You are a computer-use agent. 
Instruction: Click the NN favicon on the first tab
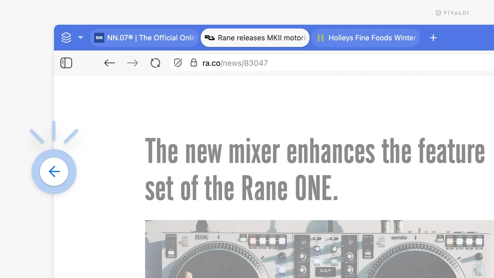pyautogui.click(x=99, y=37)
